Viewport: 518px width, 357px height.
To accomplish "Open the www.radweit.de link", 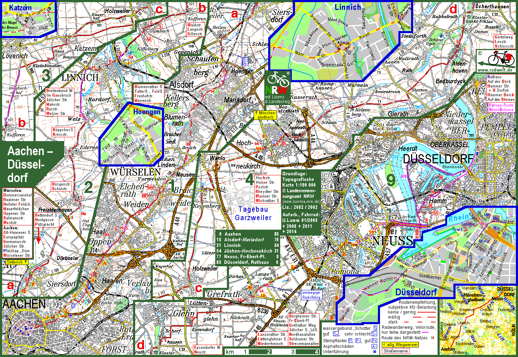I will [x=495, y=70].
